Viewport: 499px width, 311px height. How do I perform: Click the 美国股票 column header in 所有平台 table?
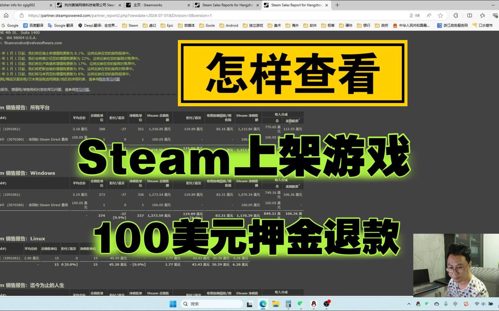[x=293, y=121]
